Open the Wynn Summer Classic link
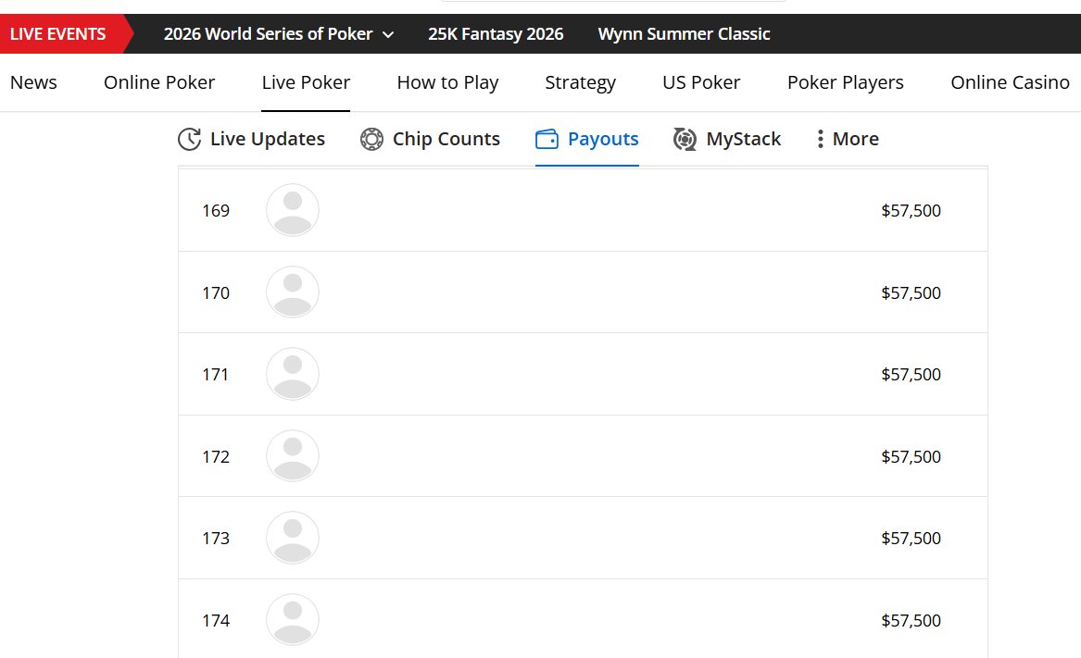 684,33
